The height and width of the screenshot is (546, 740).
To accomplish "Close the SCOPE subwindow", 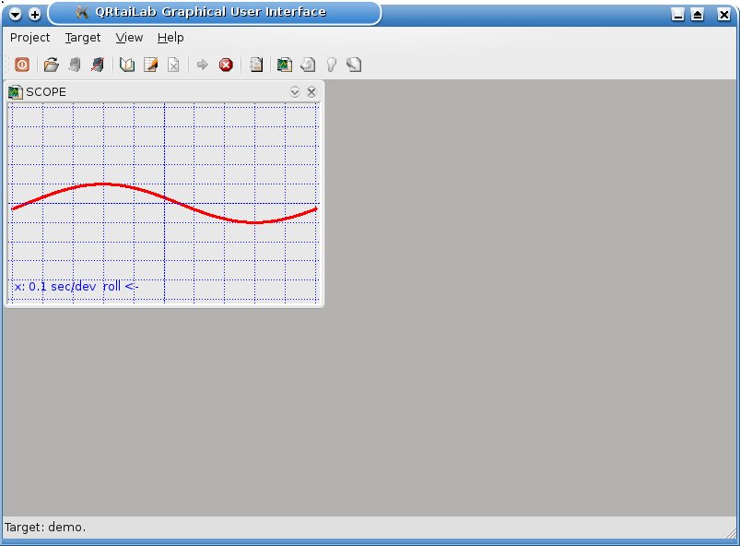I will [311, 91].
